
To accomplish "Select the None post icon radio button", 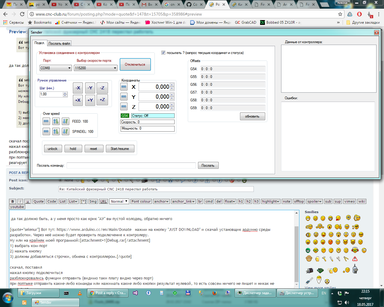I will pos(61,180).
